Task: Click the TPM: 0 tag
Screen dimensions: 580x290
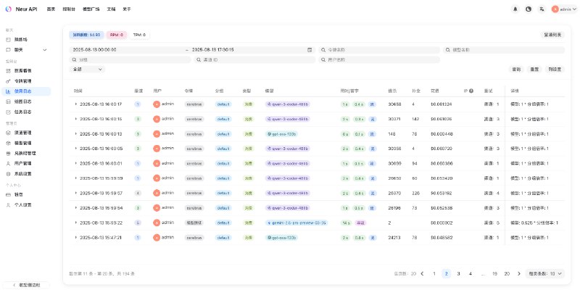Action: tap(139, 35)
